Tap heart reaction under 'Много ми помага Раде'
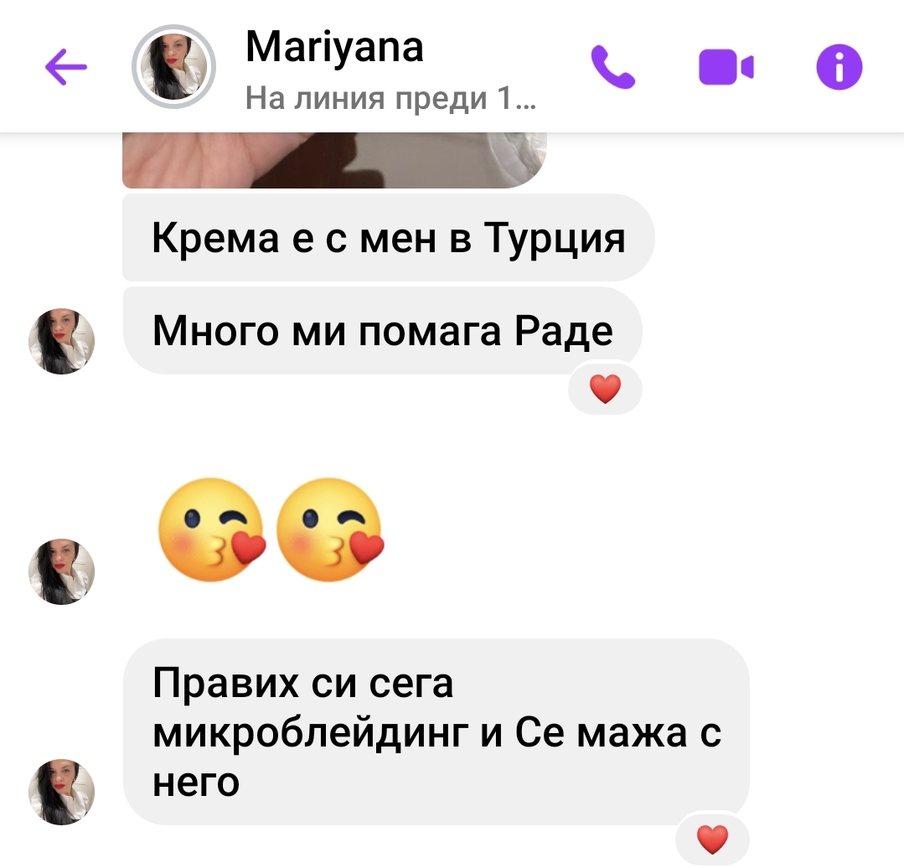The height and width of the screenshot is (868, 904). [605, 389]
